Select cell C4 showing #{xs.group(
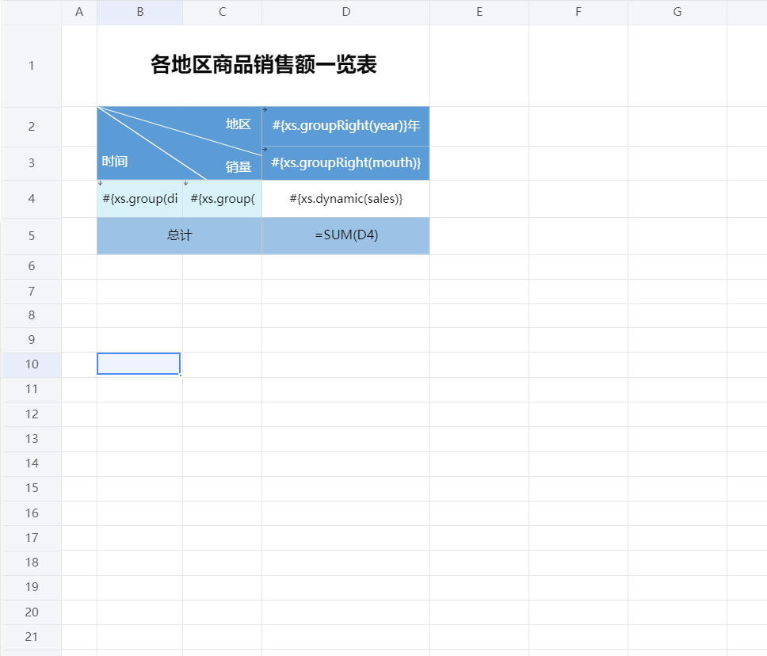This screenshot has width=767, height=656. pyautogui.click(x=223, y=199)
